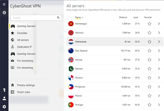Expand the Netherlands server list chevron
The image size is (164, 111).
pyautogui.click(x=159, y=42)
